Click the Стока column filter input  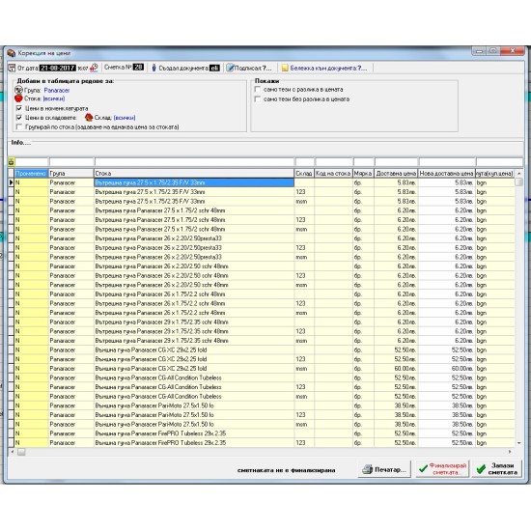point(194,162)
